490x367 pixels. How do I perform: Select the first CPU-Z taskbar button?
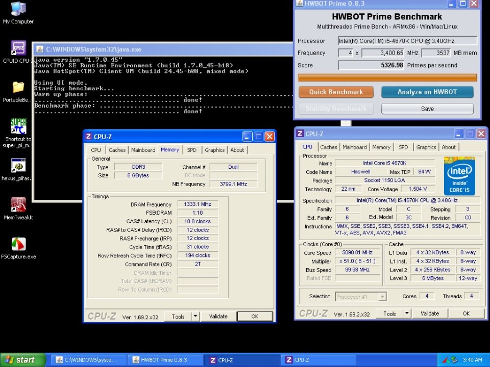click(242, 360)
